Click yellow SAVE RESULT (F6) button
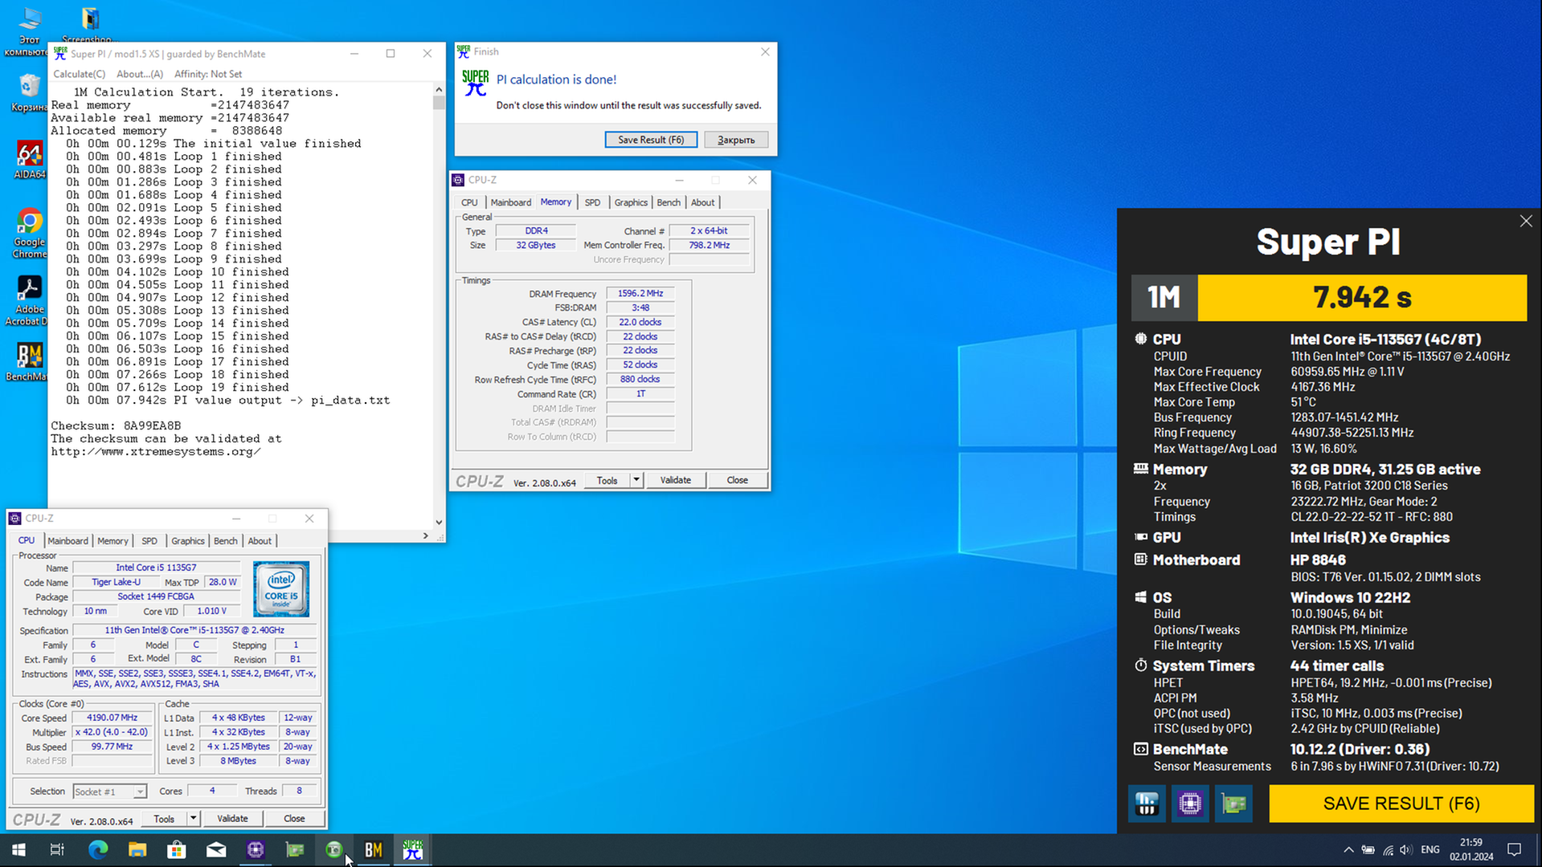Image resolution: width=1542 pixels, height=867 pixels. (x=1401, y=804)
